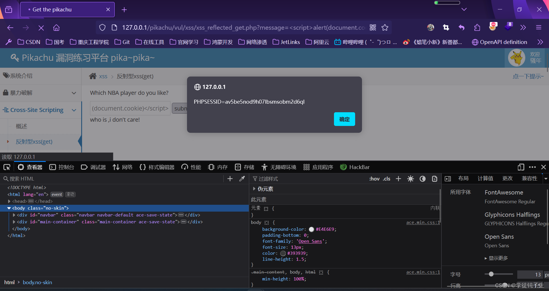Switch to the Debugger (调试器) tab

tap(93, 167)
